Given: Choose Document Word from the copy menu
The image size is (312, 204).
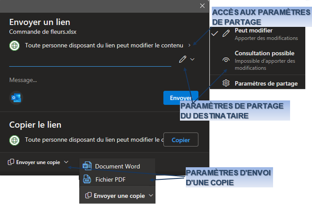Looking at the screenshot, I should (x=117, y=166).
